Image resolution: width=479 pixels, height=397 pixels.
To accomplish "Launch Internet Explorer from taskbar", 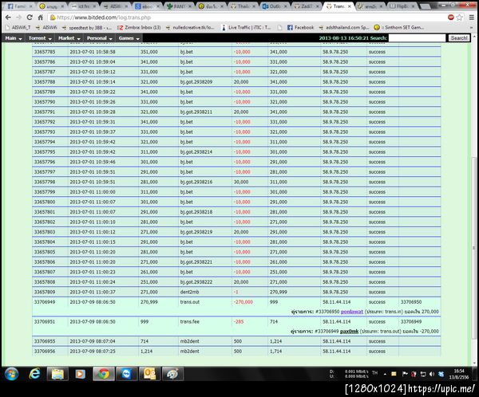I will pos(34,374).
